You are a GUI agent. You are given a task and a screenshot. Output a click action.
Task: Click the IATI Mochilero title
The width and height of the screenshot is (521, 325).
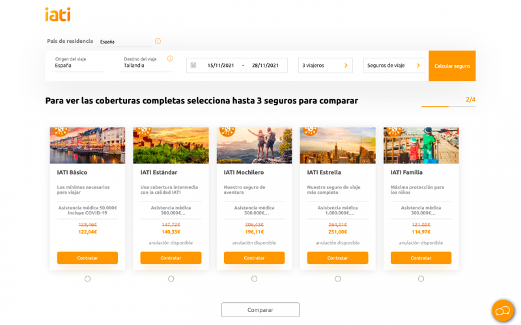click(244, 172)
